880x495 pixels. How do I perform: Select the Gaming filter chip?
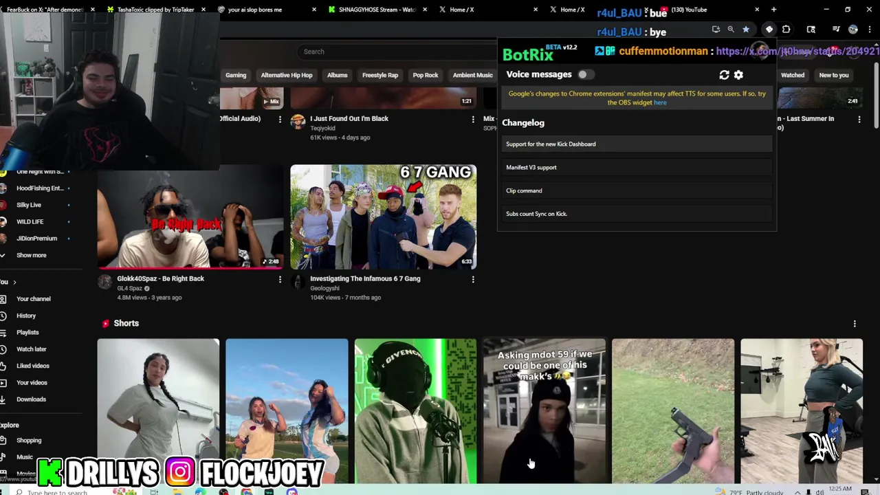point(236,75)
